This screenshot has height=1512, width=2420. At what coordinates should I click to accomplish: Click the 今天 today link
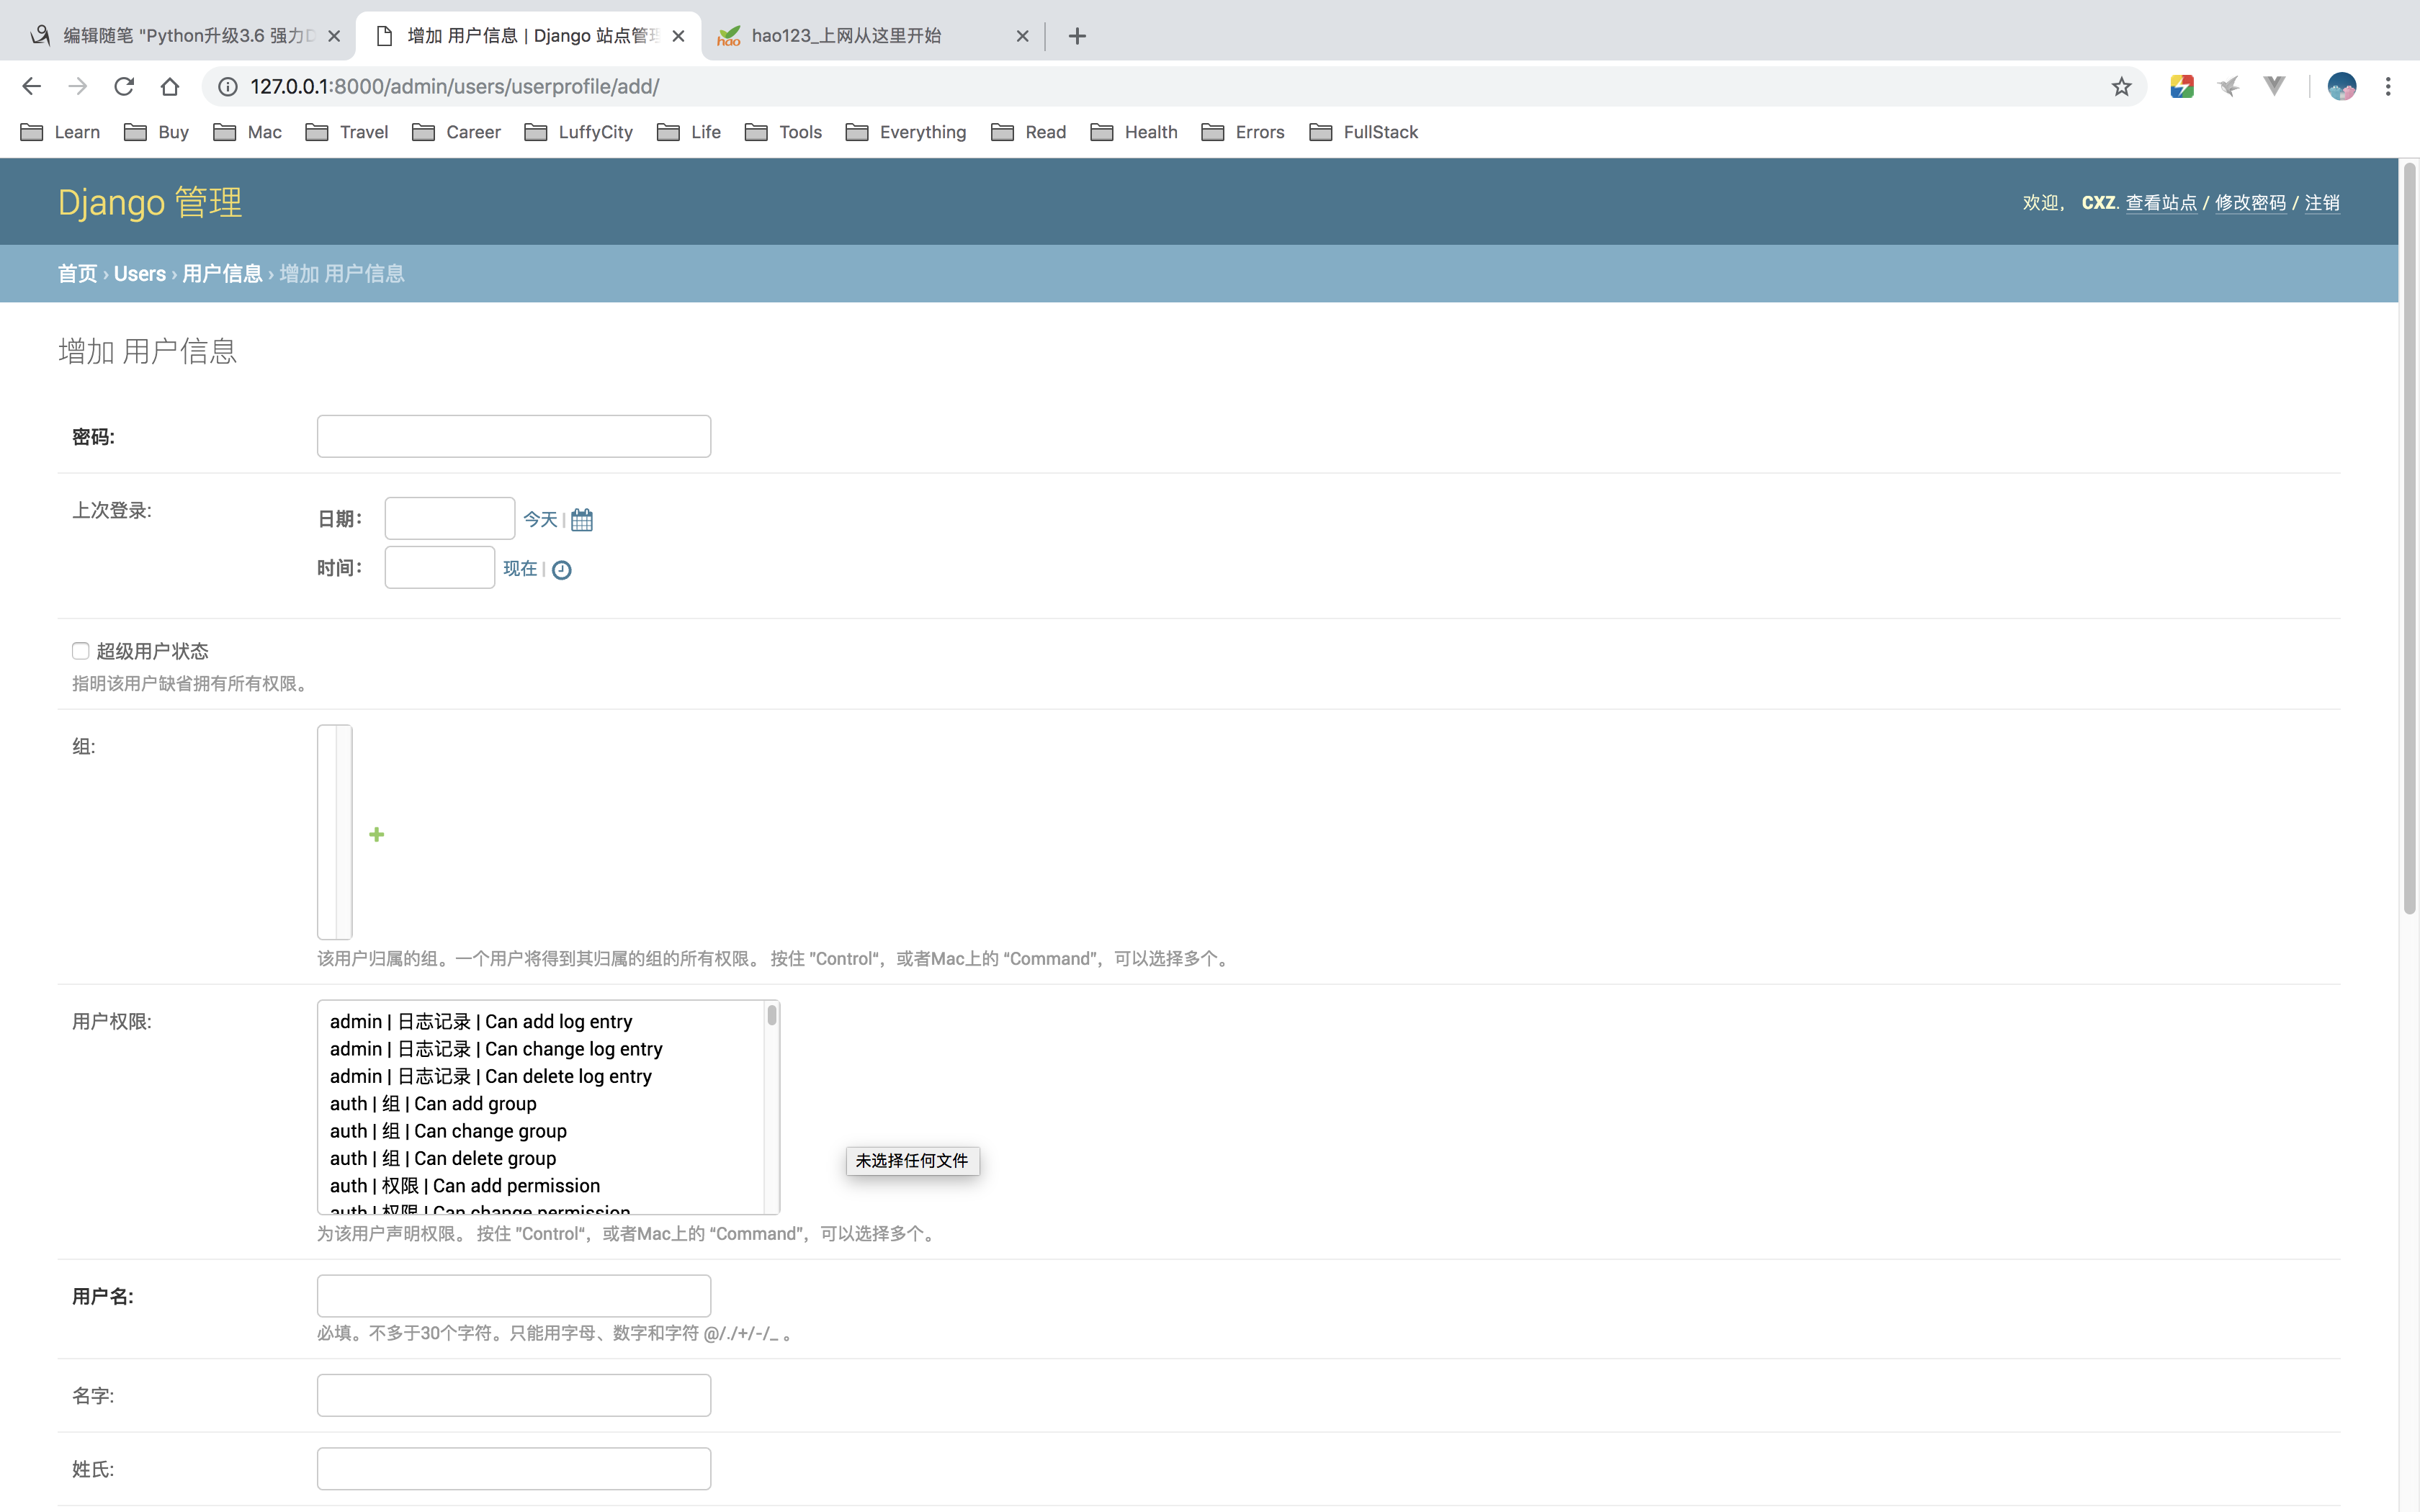click(540, 520)
